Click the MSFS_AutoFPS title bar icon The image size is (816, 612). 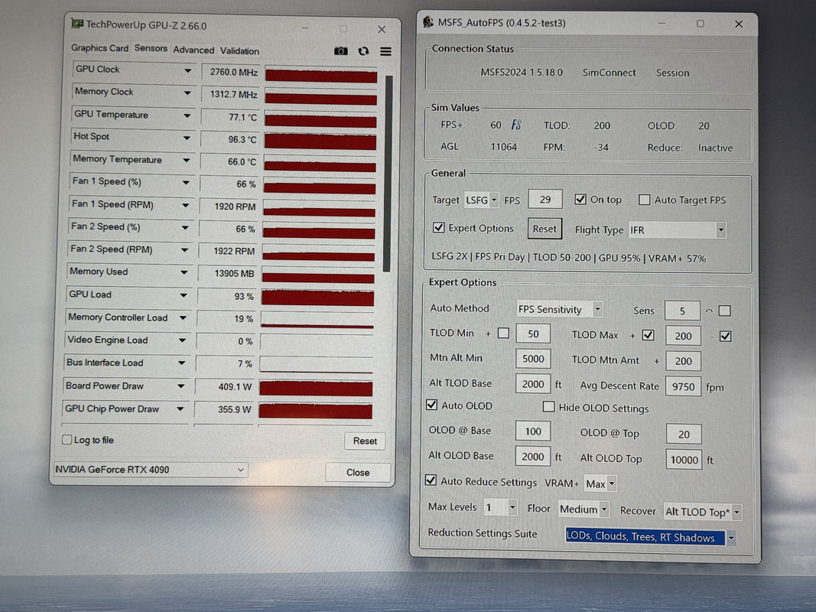click(428, 22)
